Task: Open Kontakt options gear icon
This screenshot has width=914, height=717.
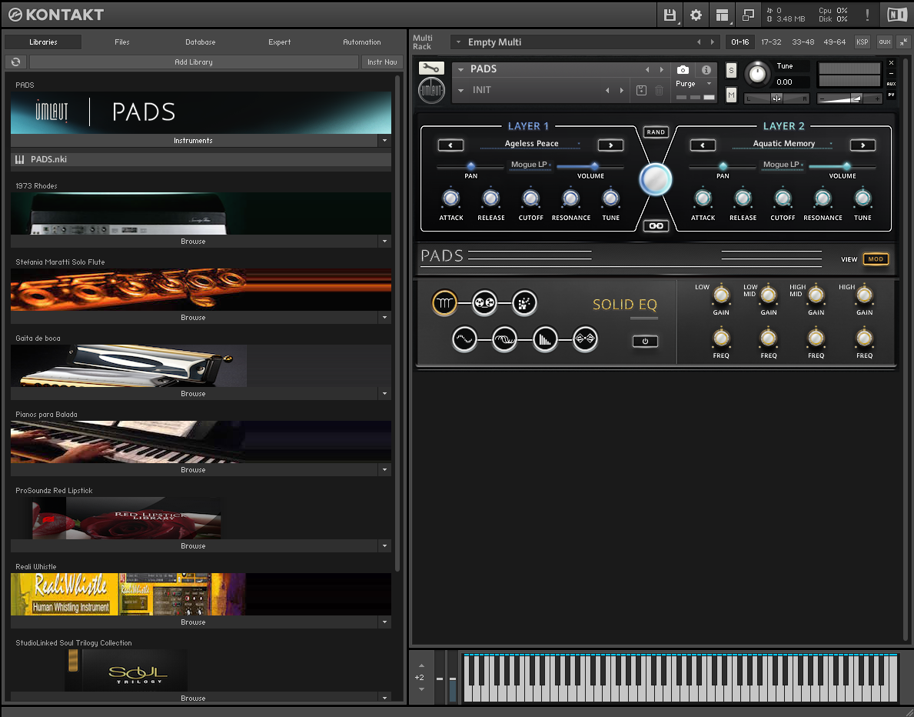Action: click(696, 15)
